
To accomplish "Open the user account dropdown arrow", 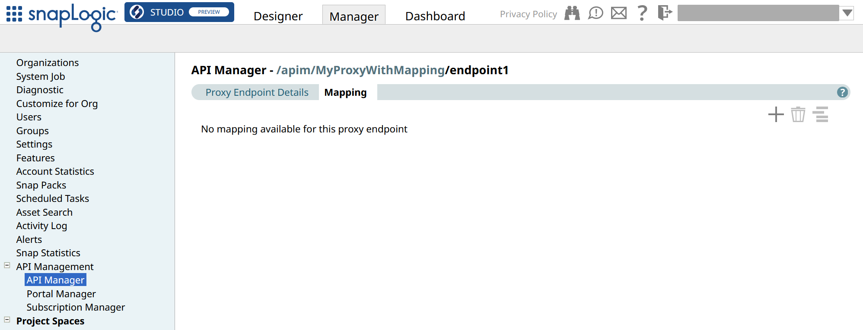I will [847, 13].
